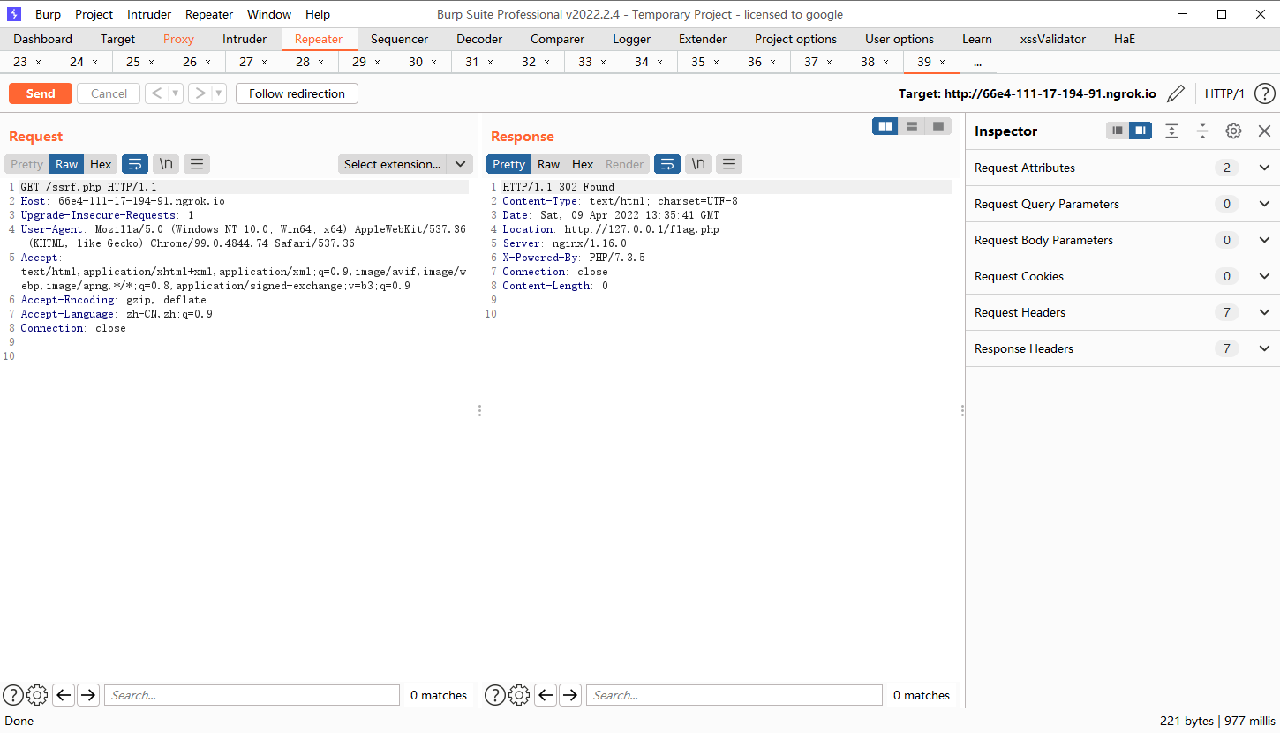Image resolution: width=1280 pixels, height=733 pixels.
Task: Select combined tabbed request/response layout
Action: 938,126
